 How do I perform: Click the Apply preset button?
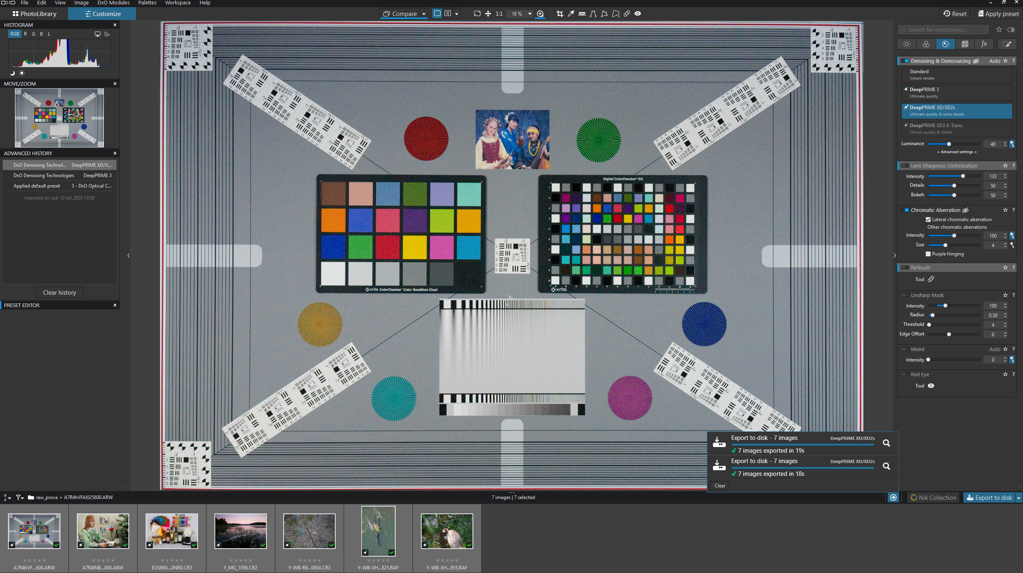tap(999, 14)
